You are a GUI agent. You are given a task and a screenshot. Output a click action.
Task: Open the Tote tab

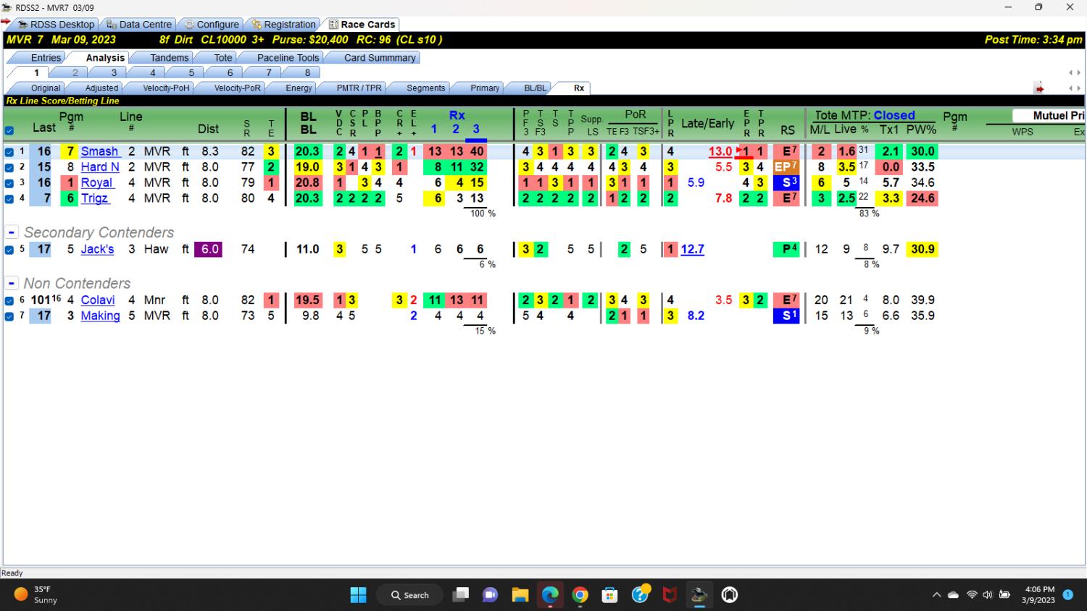223,57
